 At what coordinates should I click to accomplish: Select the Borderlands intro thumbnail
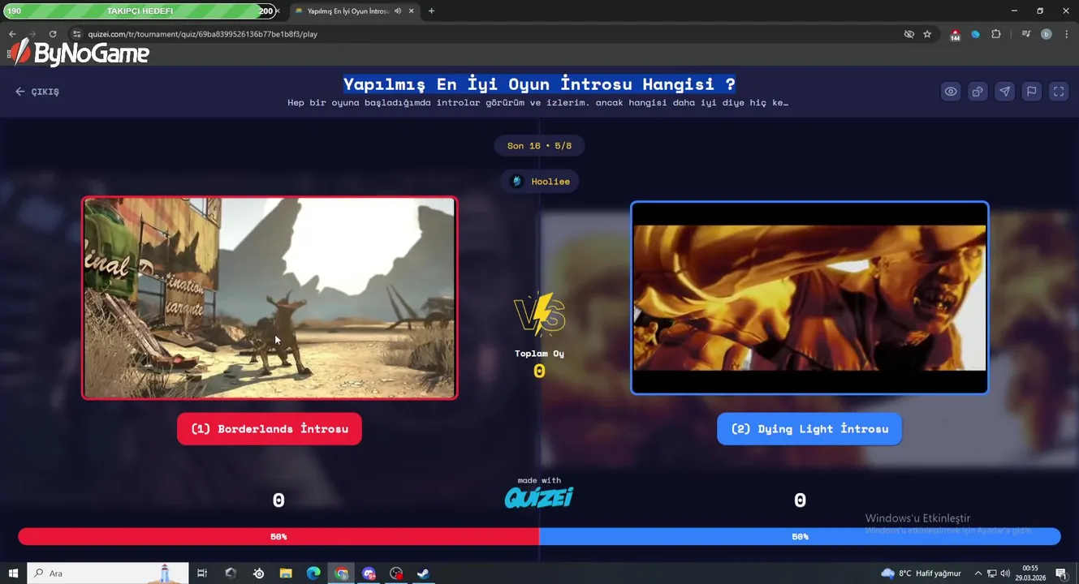click(270, 298)
